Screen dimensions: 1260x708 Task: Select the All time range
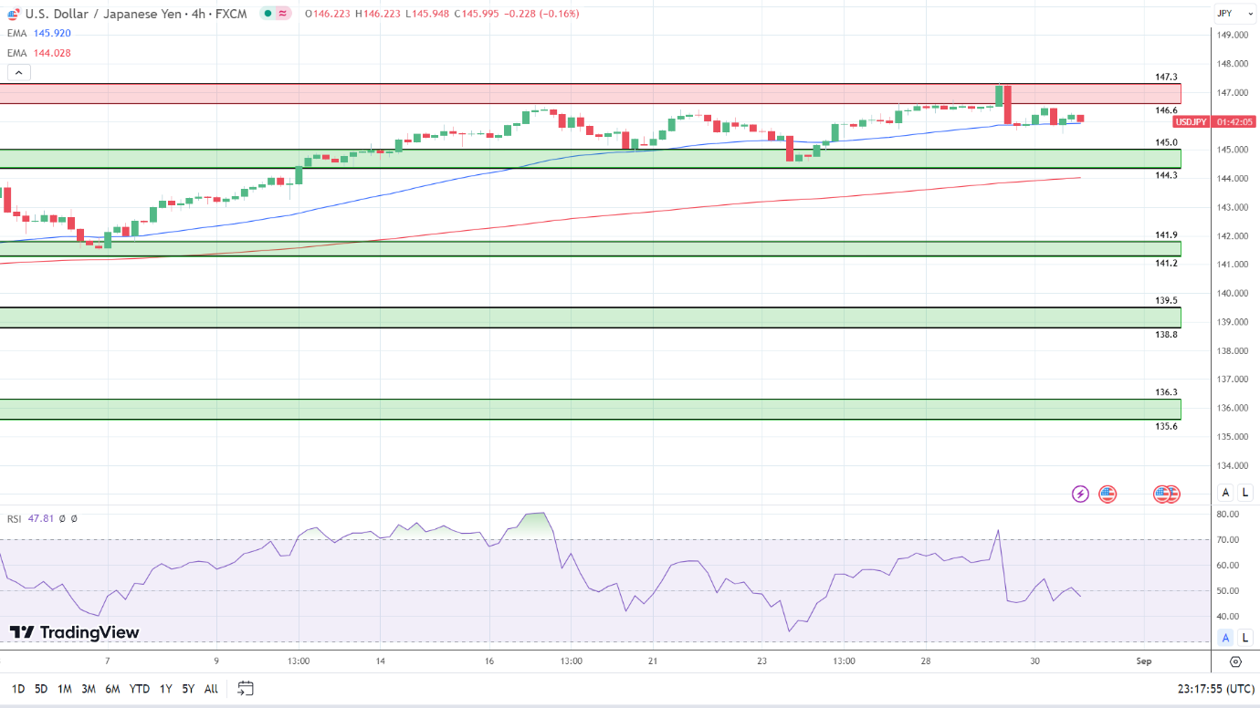coord(211,689)
